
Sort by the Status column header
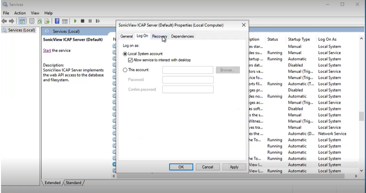tap(273, 39)
